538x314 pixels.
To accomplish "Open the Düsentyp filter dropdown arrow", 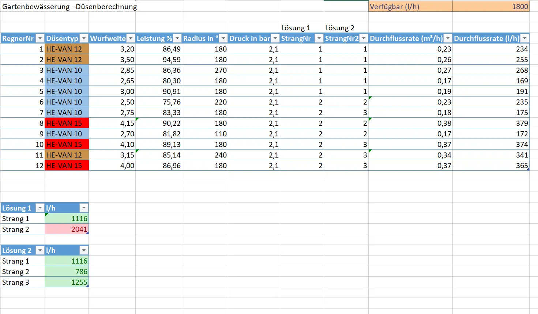I will (84, 38).
